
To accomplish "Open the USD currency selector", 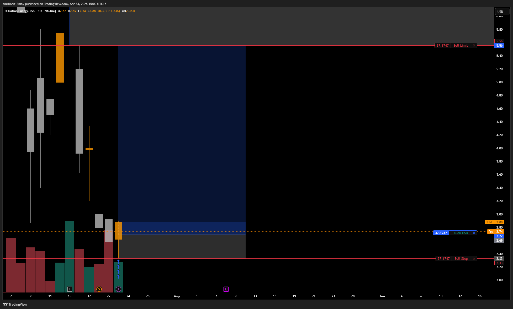I will 502,12.
